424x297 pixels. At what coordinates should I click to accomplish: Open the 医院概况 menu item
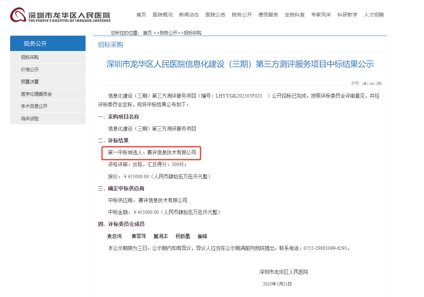162,15
